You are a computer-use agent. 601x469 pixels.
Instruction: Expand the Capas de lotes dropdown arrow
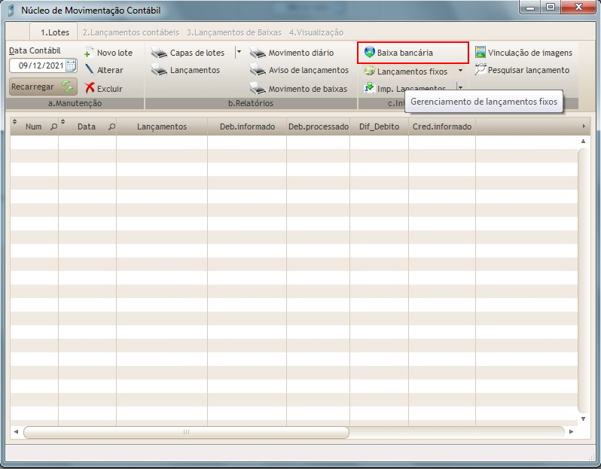click(239, 53)
